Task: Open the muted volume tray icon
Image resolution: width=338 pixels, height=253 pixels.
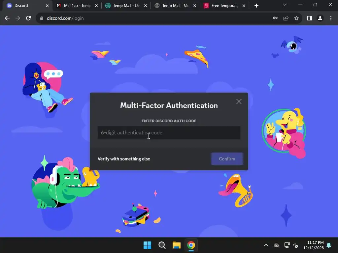Action: (x=295, y=245)
